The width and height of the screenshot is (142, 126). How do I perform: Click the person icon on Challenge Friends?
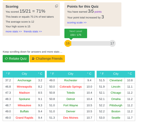tap(33, 59)
